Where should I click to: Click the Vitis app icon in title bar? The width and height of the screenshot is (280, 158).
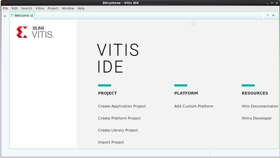(x=4, y=3)
